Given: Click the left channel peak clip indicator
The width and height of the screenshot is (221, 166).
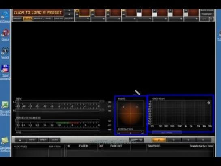Looking at the screenshot, I should (102, 101).
